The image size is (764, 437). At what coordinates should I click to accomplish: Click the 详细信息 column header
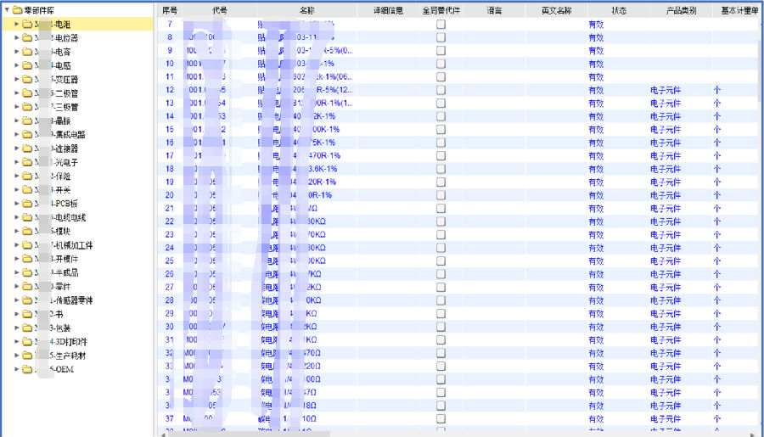[388, 10]
